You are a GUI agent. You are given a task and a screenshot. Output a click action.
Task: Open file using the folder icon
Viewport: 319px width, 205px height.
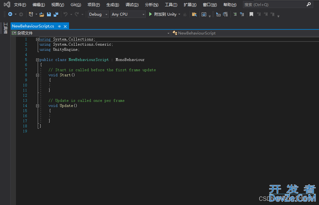coord(42,14)
